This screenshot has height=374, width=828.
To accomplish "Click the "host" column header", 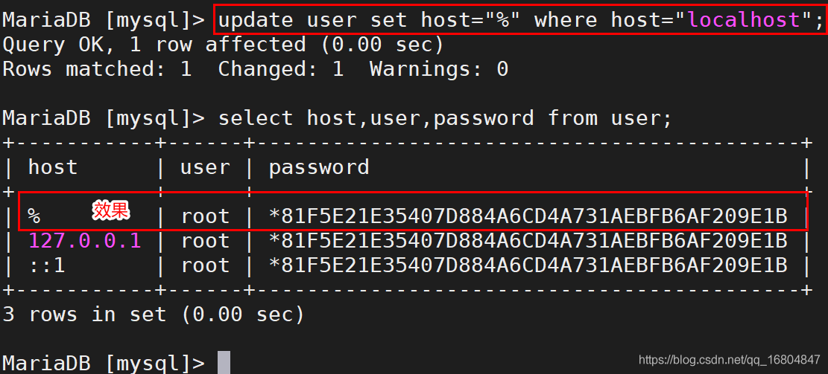I will point(53,167).
